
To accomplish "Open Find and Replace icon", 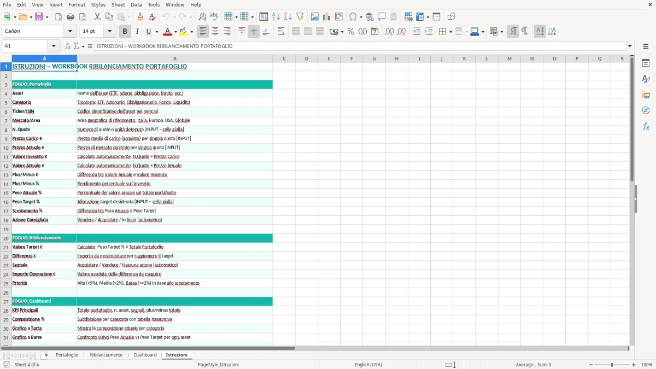I will (202, 17).
